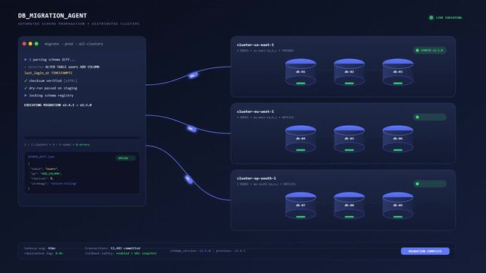The image size is (486, 273).
Task: Click the parsing schema diff arrow marker
Action: coord(26,59)
